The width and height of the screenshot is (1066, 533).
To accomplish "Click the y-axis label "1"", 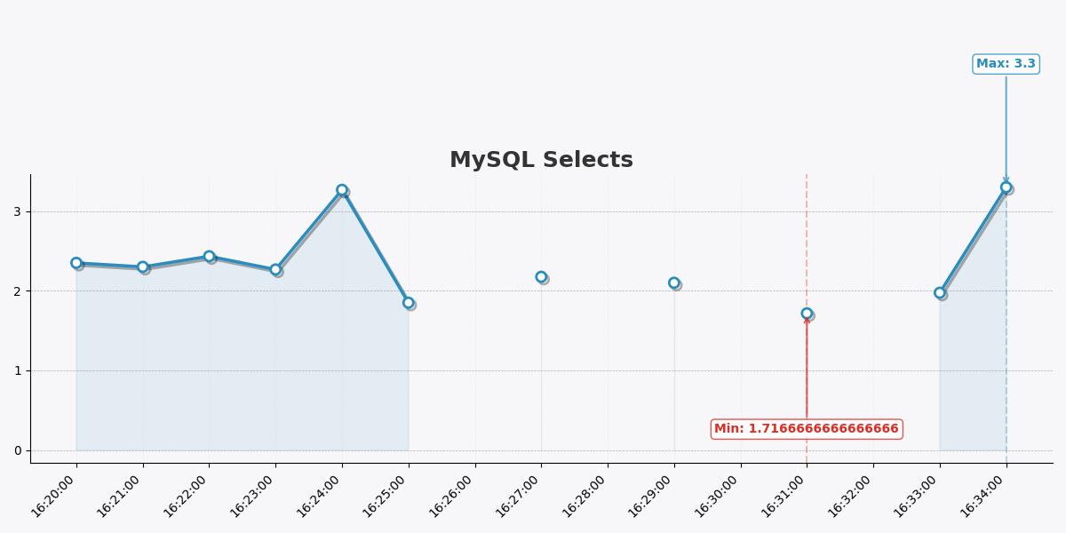I will tap(17, 370).
